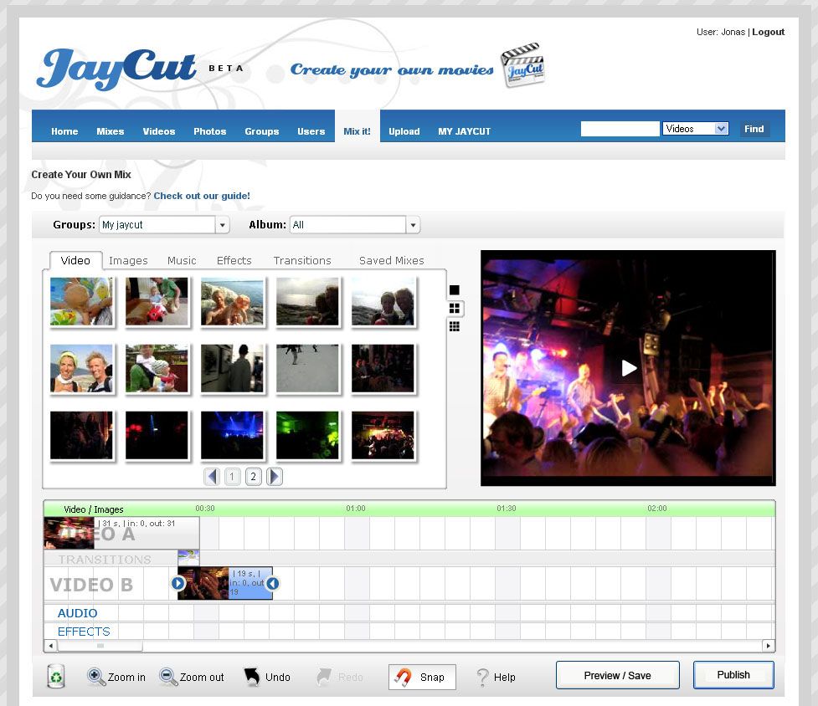This screenshot has width=818, height=706.
Task: Switch to medium 2x2 thumbnail grid view
Action: [x=454, y=308]
